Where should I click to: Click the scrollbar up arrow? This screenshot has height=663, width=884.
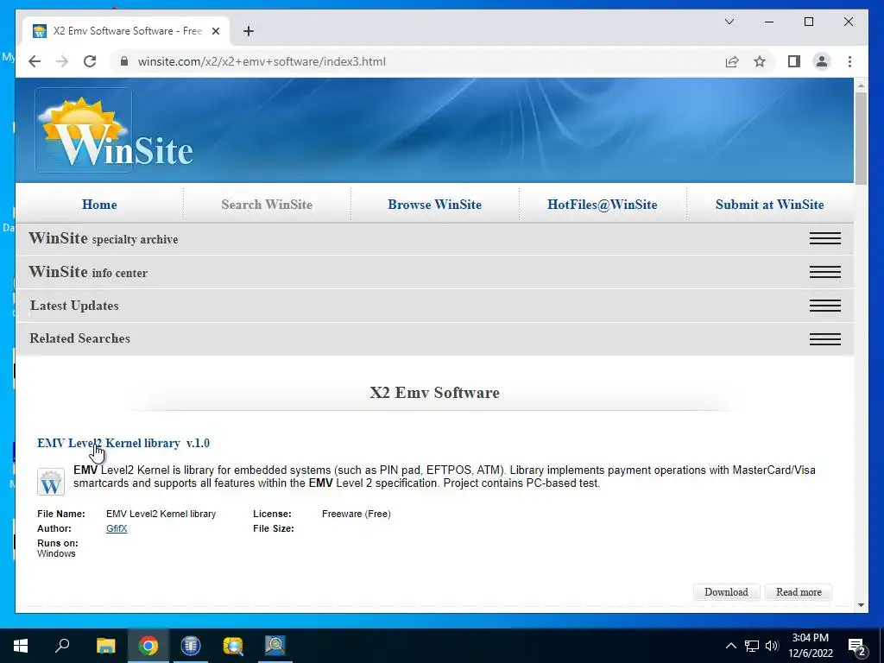(x=861, y=86)
